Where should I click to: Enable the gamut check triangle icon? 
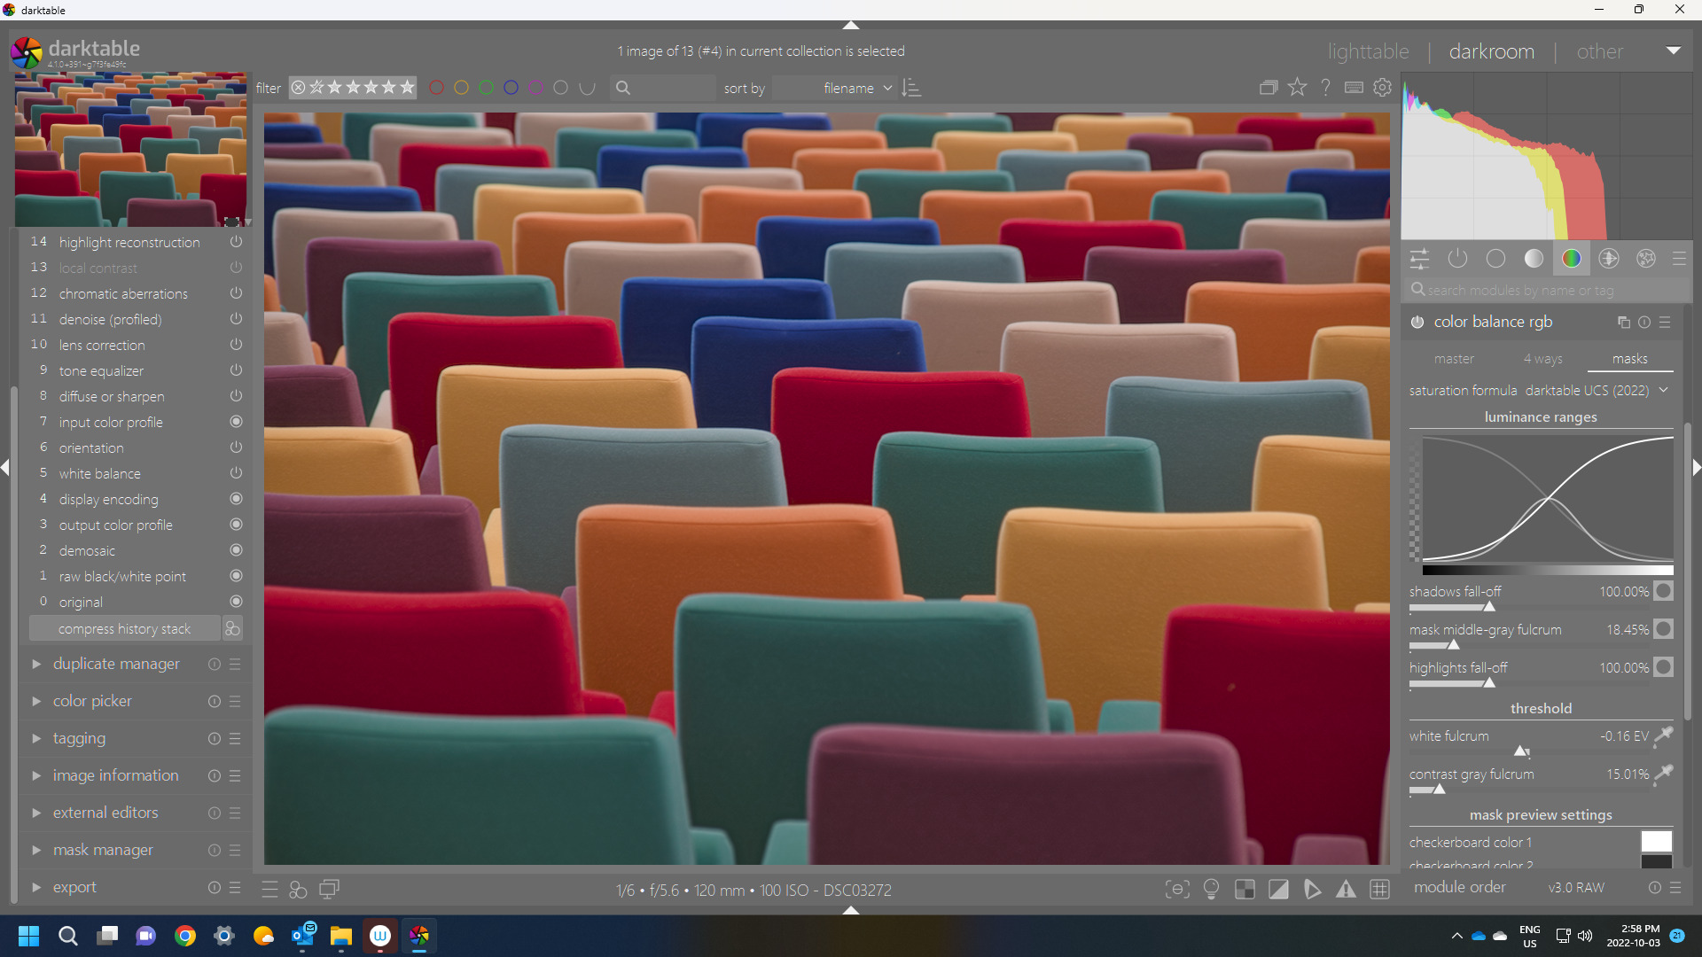click(x=1346, y=889)
